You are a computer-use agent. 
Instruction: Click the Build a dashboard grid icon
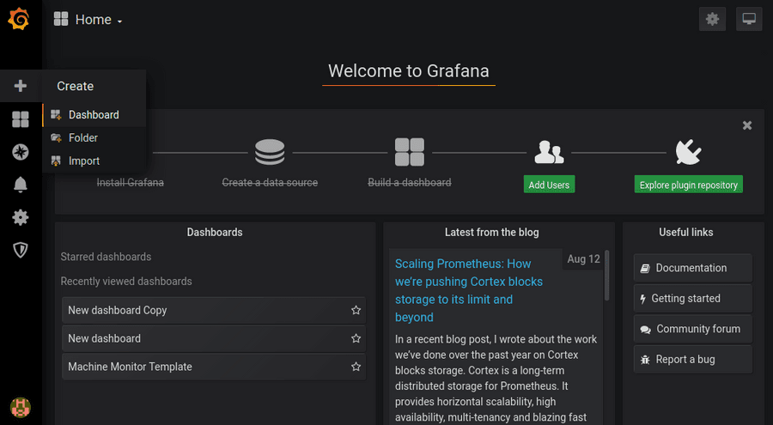click(410, 152)
